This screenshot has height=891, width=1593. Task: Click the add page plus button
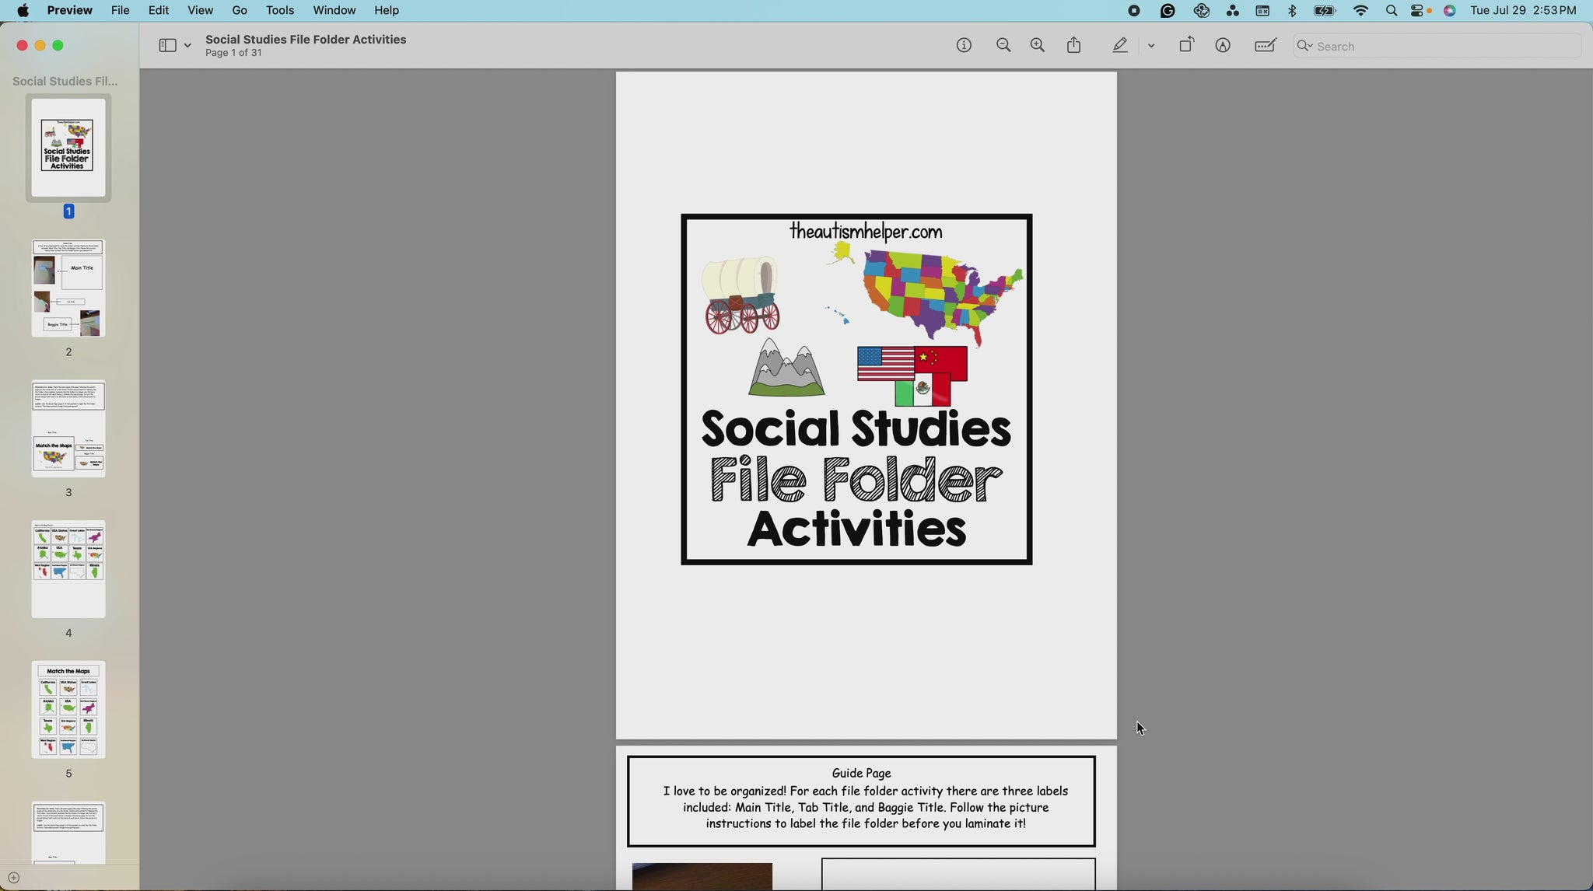pyautogui.click(x=13, y=878)
